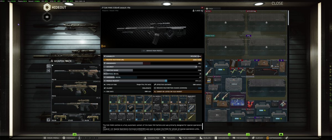Select the BT10 part slot
Image resolution: width=332 pixels, height=140 pixels.
[x=139, y=117]
